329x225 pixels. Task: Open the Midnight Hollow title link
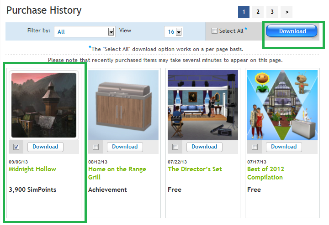click(x=32, y=169)
